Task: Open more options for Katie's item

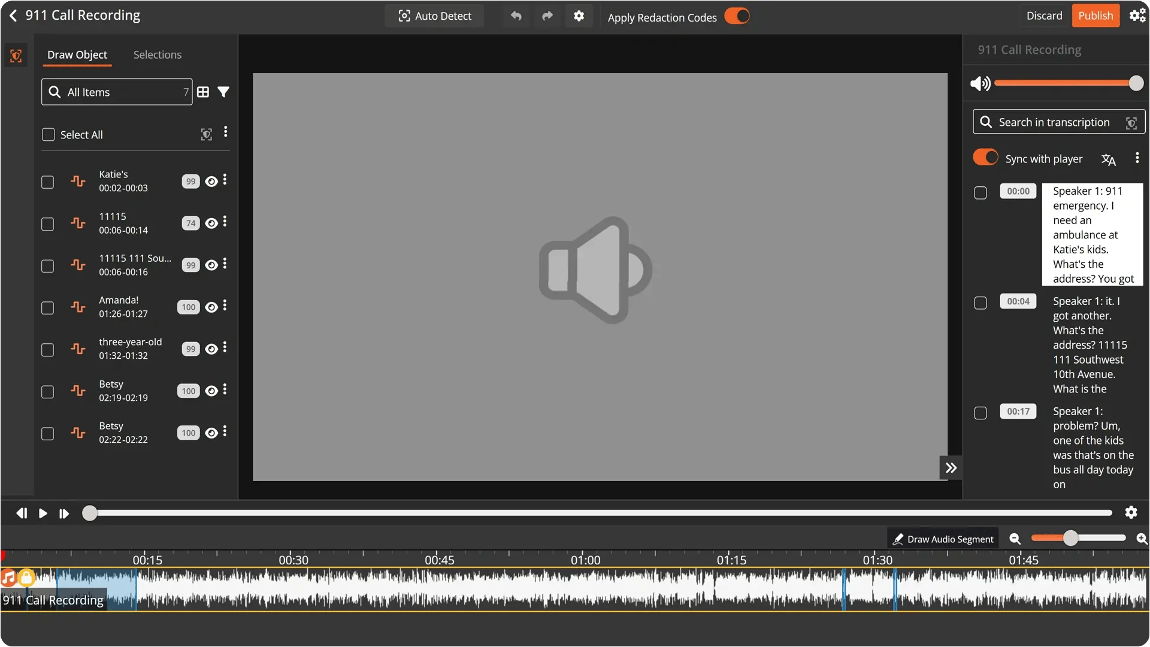Action: pyautogui.click(x=225, y=180)
